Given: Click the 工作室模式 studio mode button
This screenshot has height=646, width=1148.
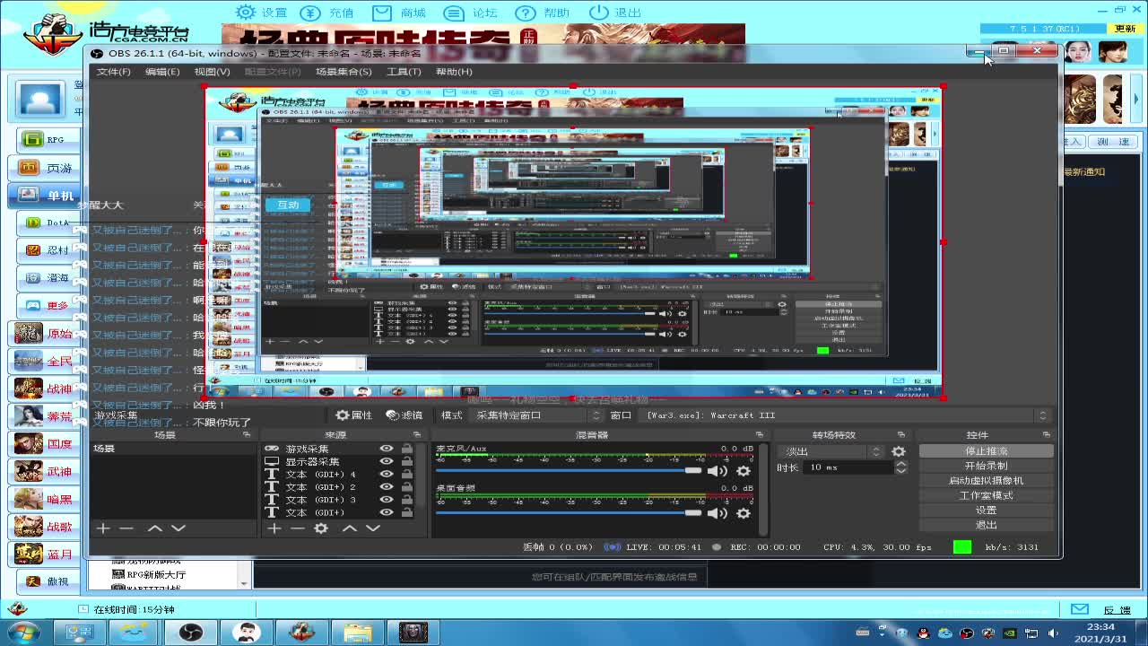Looking at the screenshot, I should point(987,495).
